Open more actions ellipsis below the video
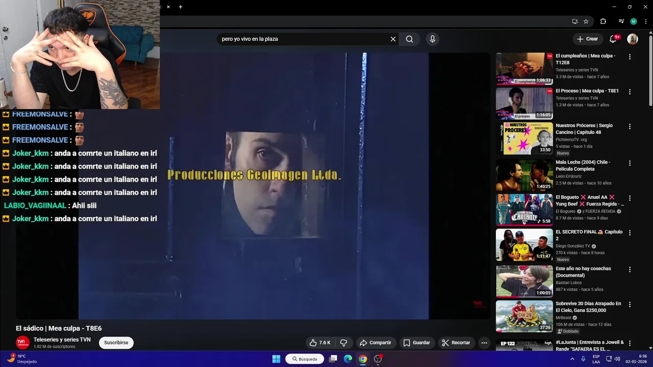 point(484,343)
